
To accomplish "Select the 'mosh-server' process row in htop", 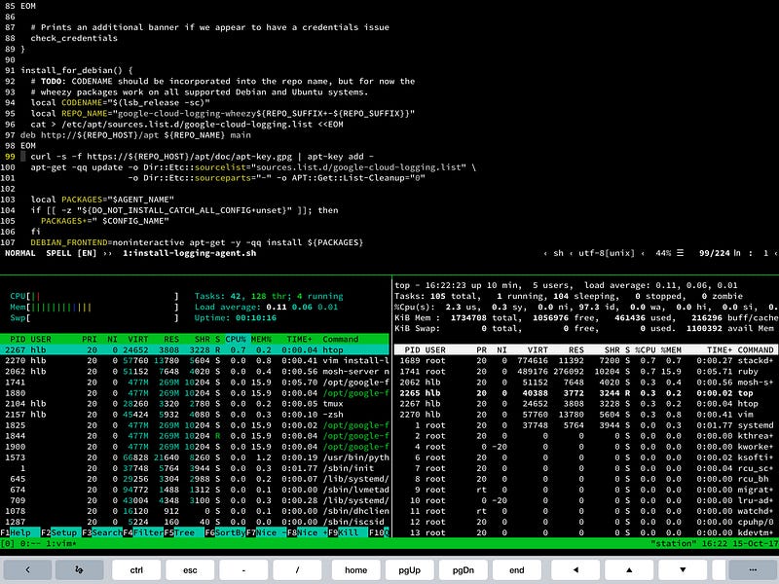I will pos(195,372).
